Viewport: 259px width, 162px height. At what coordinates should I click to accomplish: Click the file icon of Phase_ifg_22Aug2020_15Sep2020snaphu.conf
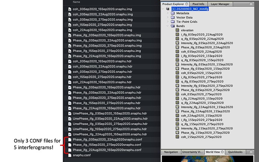click(x=70, y=150)
